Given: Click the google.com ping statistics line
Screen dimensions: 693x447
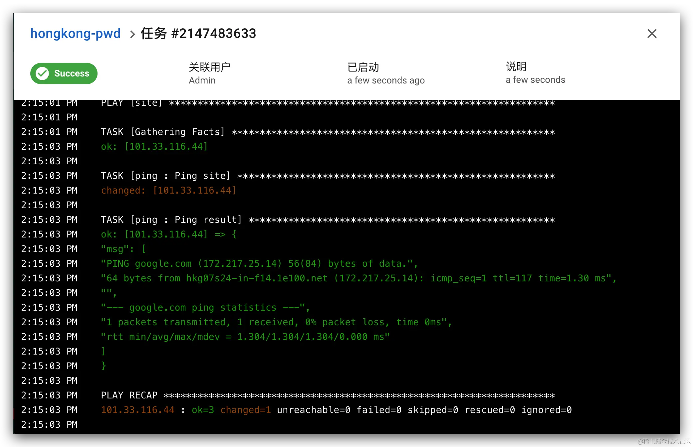Looking at the screenshot, I should 205,308.
